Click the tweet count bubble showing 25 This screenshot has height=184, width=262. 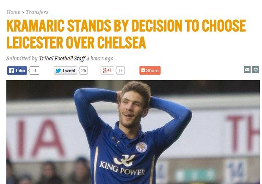(x=83, y=70)
